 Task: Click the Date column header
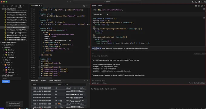point(34,84)
